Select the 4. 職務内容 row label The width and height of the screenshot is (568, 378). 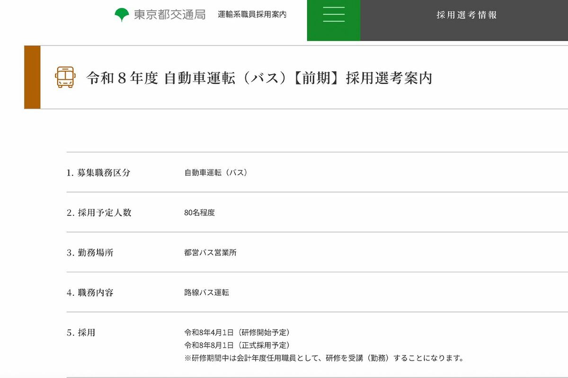pos(90,292)
